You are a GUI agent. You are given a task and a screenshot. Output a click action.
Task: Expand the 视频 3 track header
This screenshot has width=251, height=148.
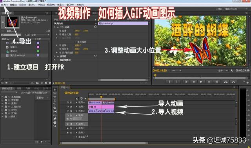pos(76,107)
